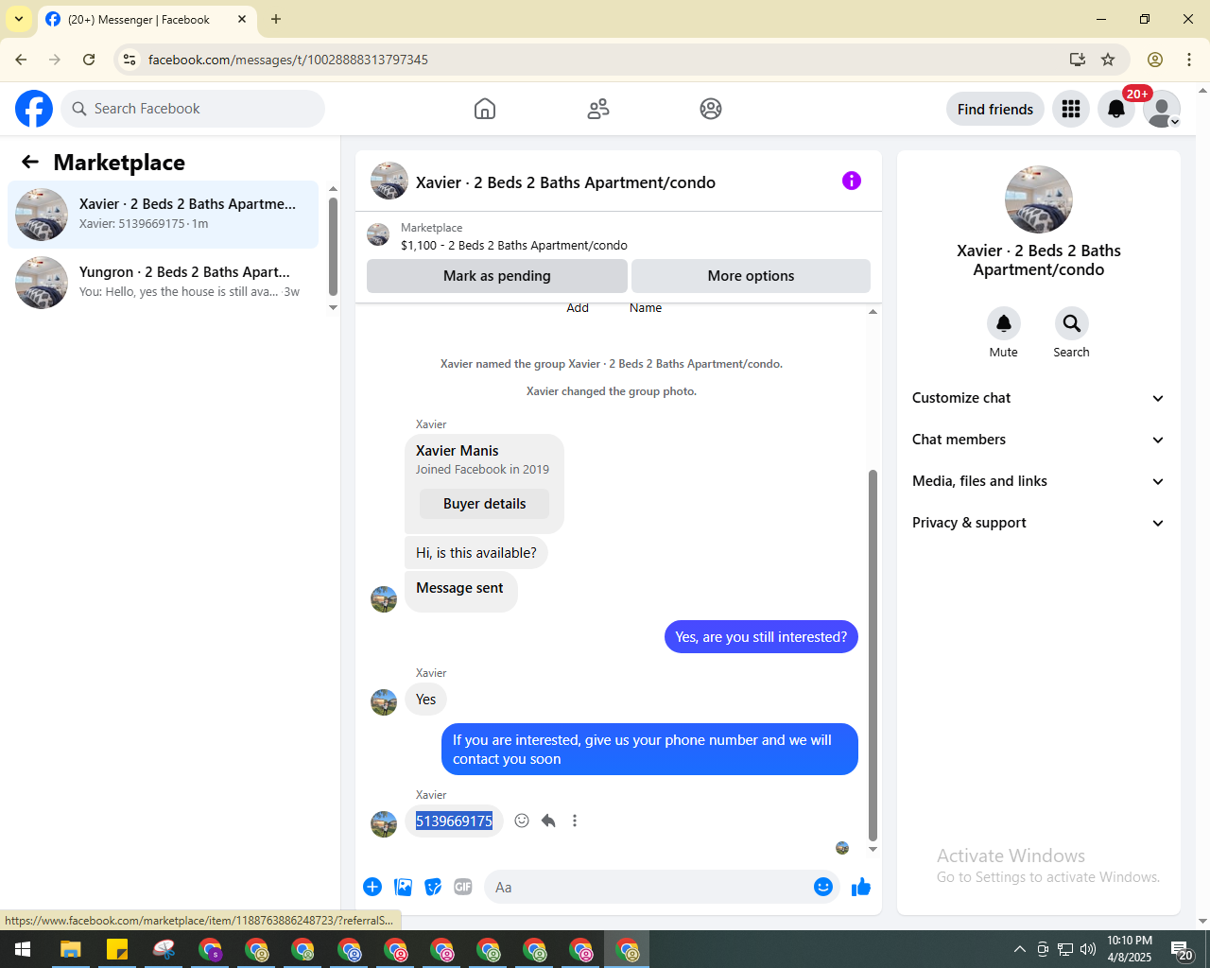
Task: Open the Yungron 2 Beds 2 Baths conversation
Action: click(164, 283)
